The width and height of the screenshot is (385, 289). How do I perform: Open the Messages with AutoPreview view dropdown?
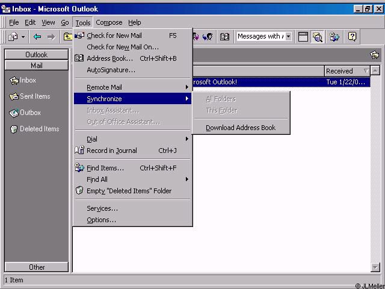(289, 37)
